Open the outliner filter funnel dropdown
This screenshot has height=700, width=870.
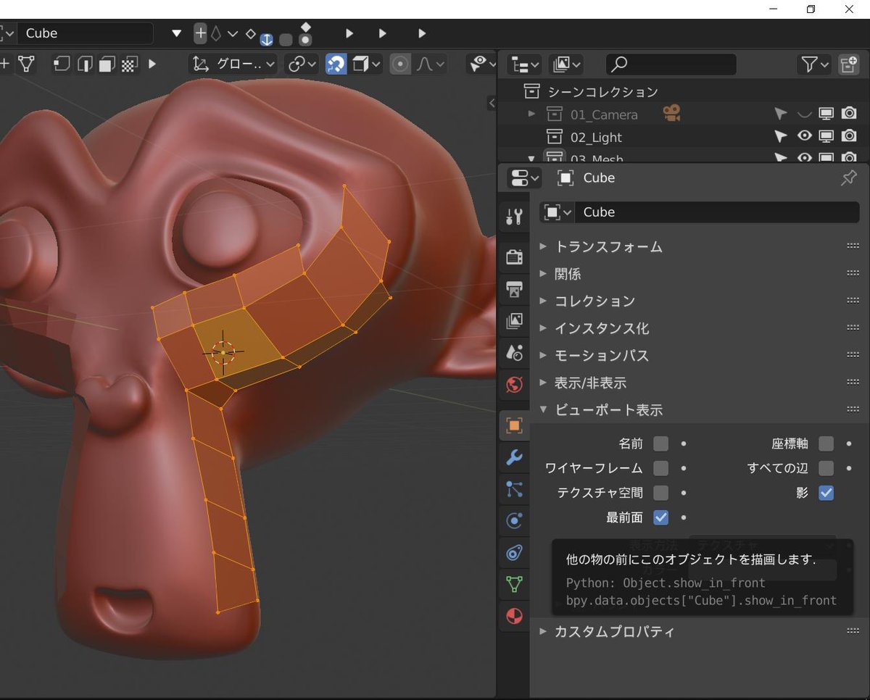click(814, 64)
